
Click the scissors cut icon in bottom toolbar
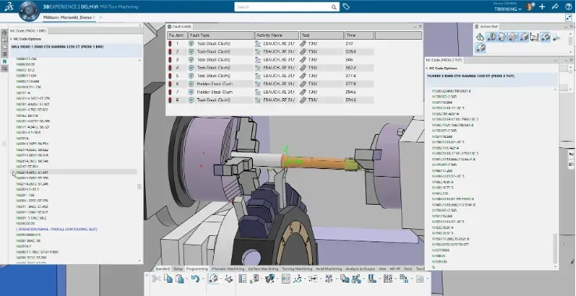click(156, 279)
